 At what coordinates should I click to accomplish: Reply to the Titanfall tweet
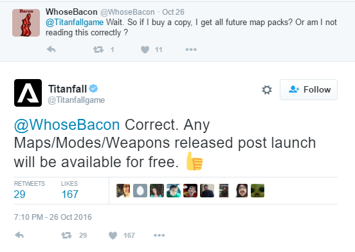click(19, 235)
